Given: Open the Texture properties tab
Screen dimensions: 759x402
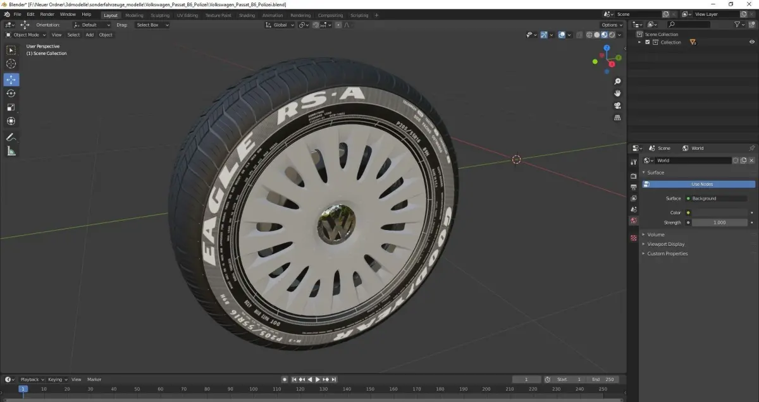Looking at the screenshot, I should [x=633, y=238].
